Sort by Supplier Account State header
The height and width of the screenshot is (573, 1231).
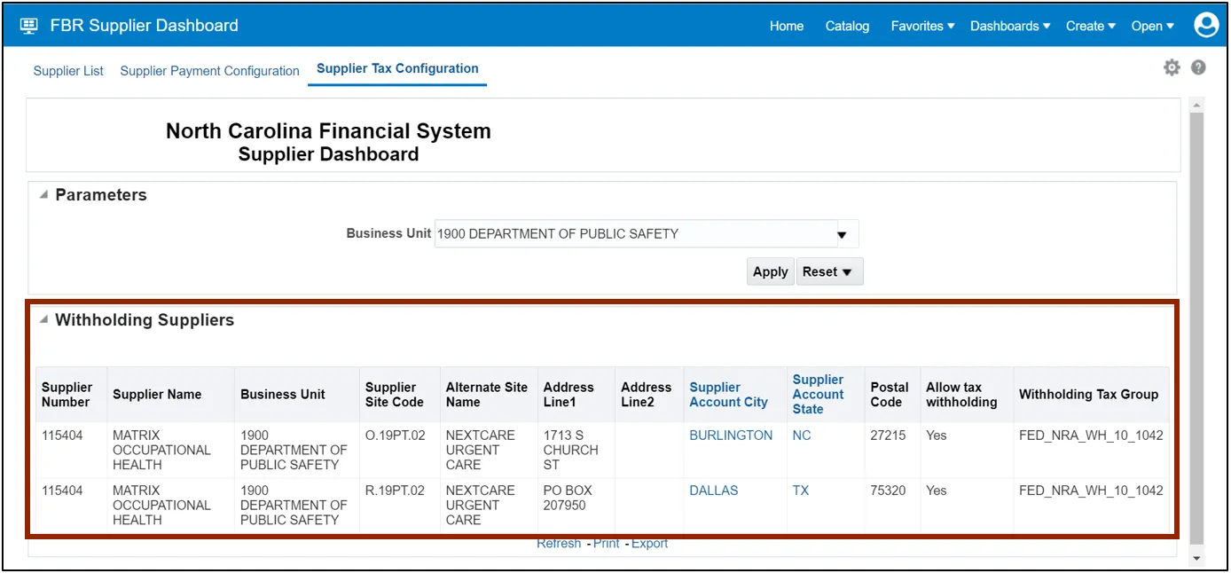818,394
